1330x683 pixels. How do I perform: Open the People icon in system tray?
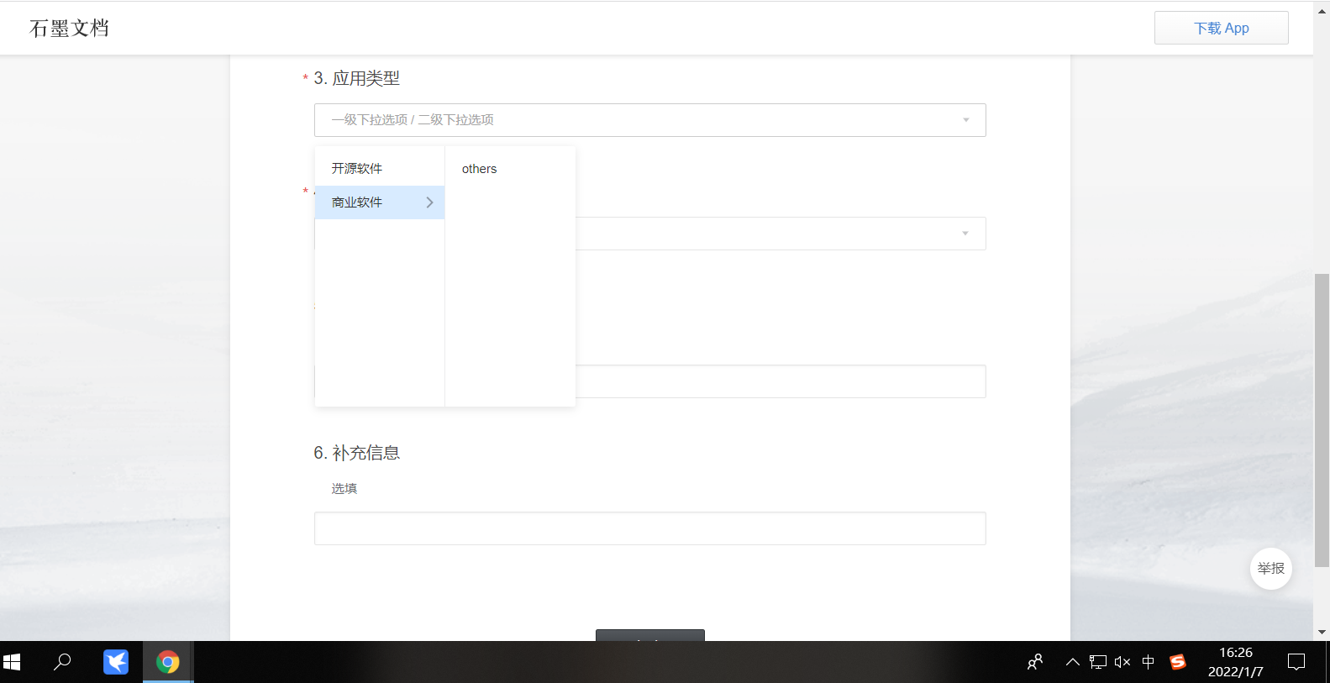(x=1035, y=662)
